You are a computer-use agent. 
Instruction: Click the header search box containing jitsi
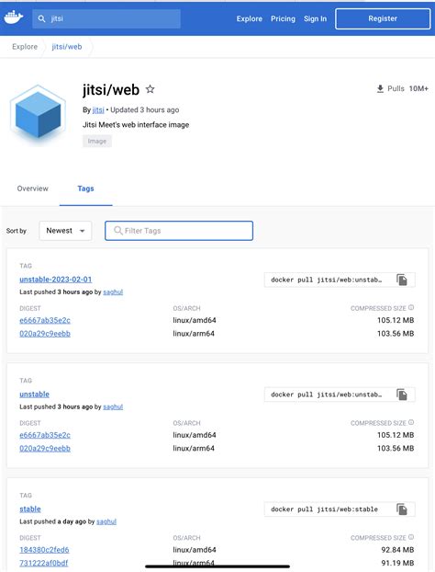pos(106,18)
